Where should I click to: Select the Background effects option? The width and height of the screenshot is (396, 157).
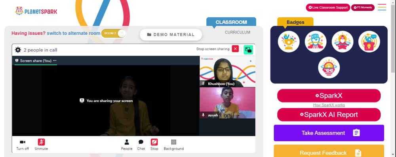pyautogui.click(x=174, y=145)
